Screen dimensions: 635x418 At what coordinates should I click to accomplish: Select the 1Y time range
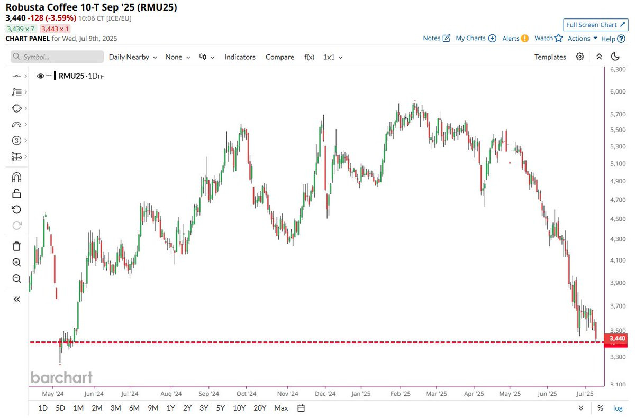click(x=170, y=408)
